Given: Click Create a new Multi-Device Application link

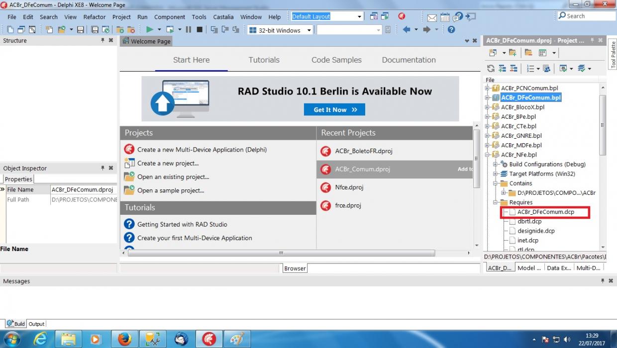Looking at the screenshot, I should coord(202,149).
